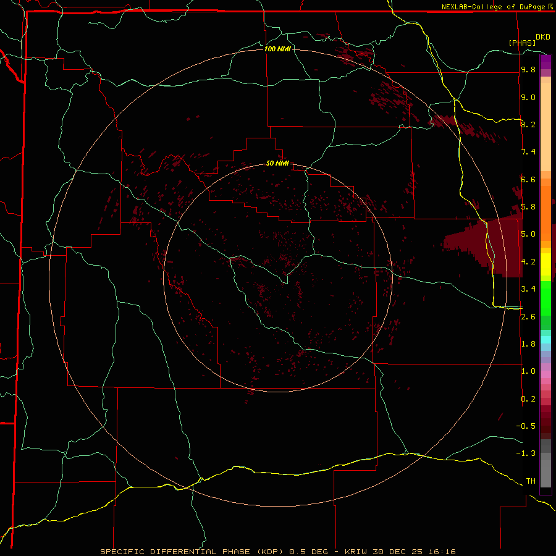Click the [PHAS] legend unit label
The height and width of the screenshot is (556, 556).
tap(522, 43)
